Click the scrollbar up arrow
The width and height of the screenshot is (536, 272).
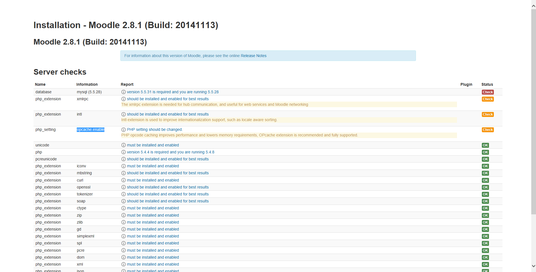(x=533, y=6)
